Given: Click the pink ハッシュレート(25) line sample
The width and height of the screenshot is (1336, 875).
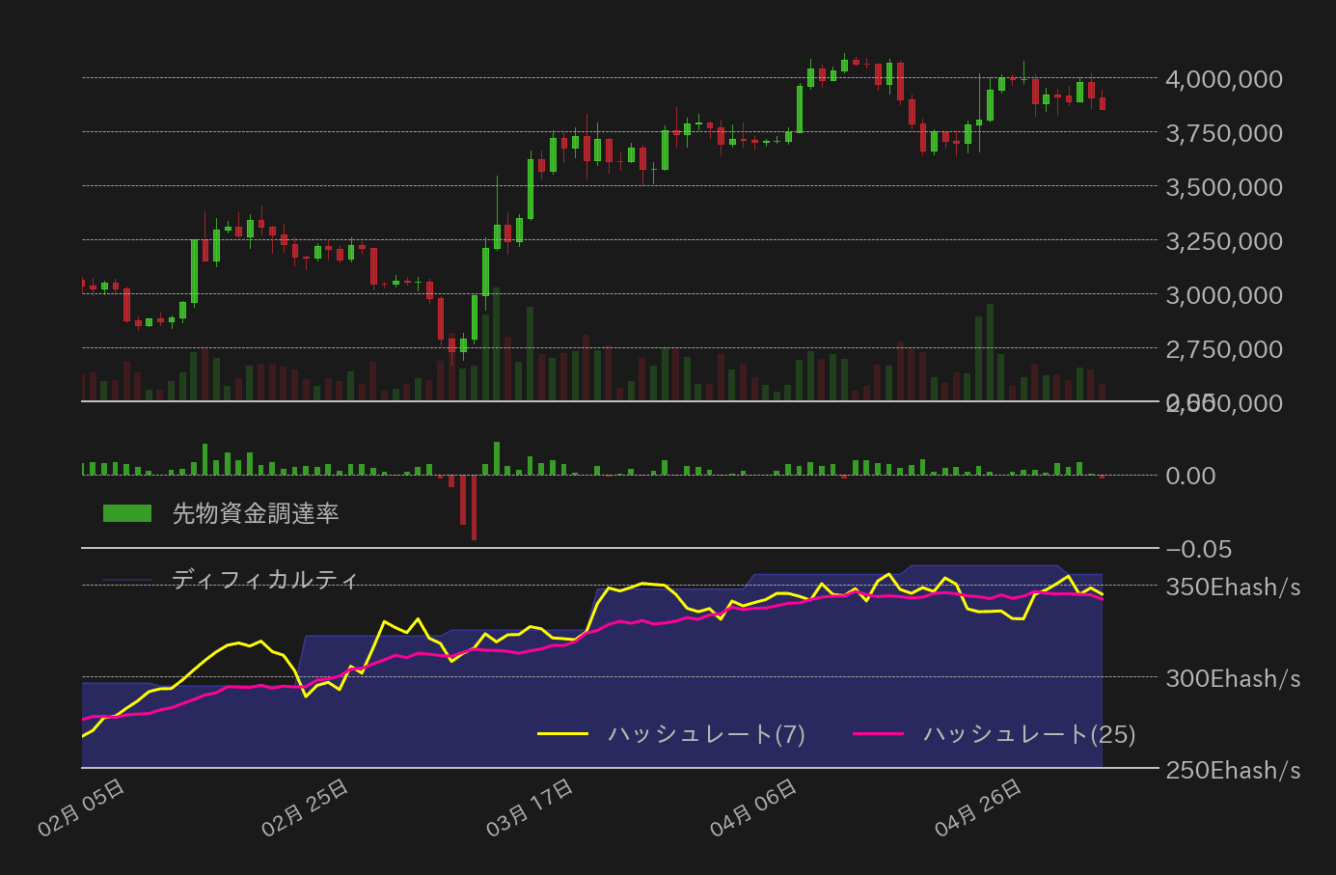Looking at the screenshot, I should pyautogui.click(x=880, y=734).
